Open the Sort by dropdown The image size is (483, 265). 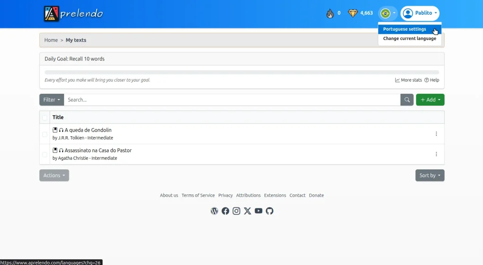pos(430,175)
